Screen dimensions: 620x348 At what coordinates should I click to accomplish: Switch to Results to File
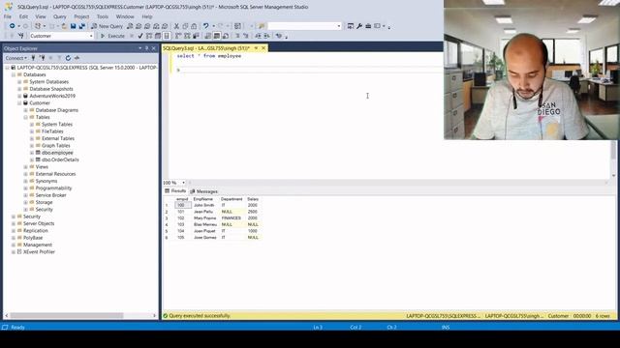[x=226, y=36]
